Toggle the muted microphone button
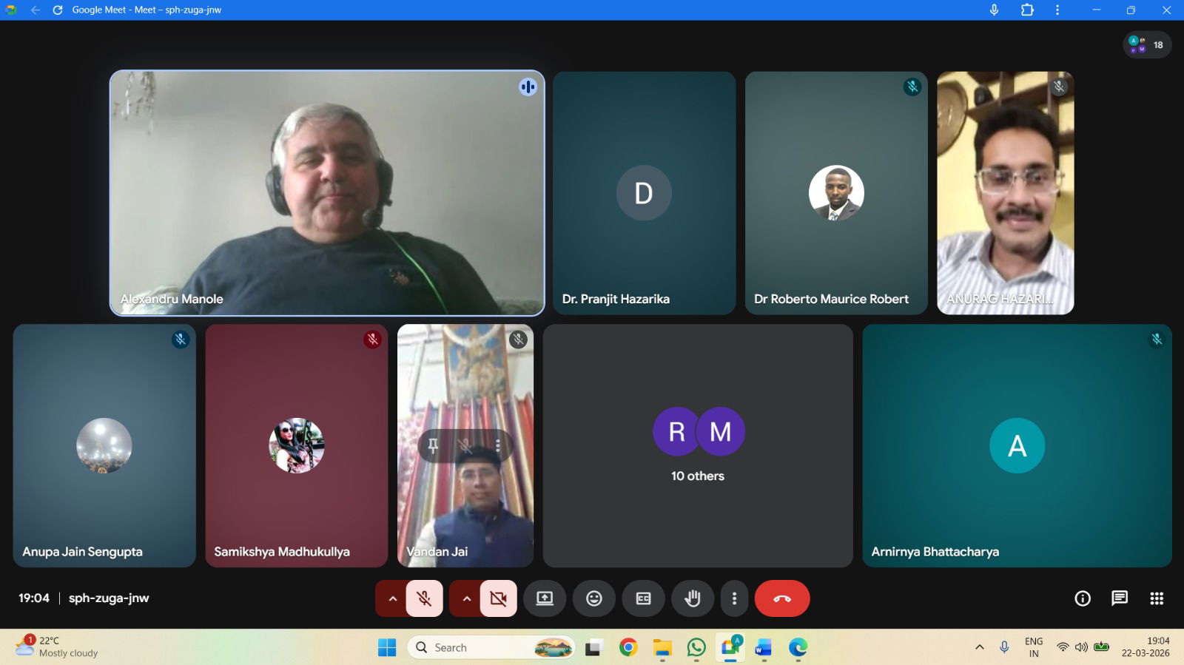Viewport: 1184px width, 665px height. pyautogui.click(x=424, y=598)
